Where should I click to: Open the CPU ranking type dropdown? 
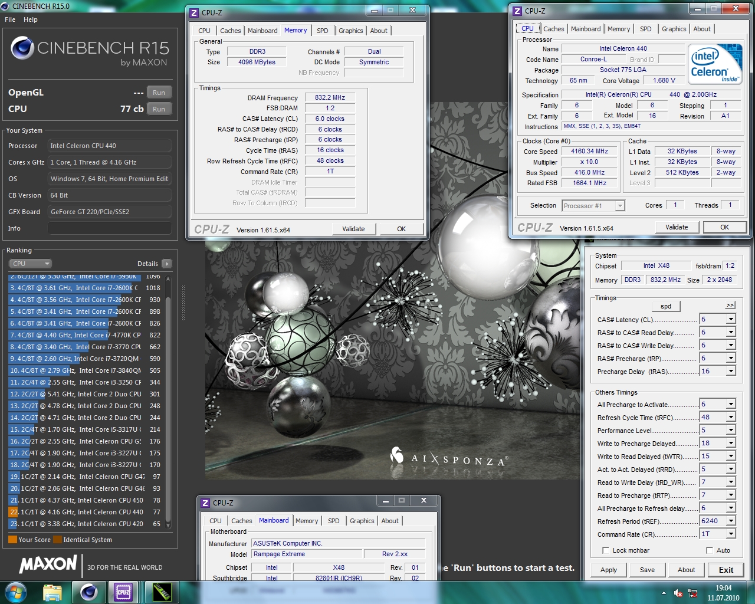pos(31,264)
